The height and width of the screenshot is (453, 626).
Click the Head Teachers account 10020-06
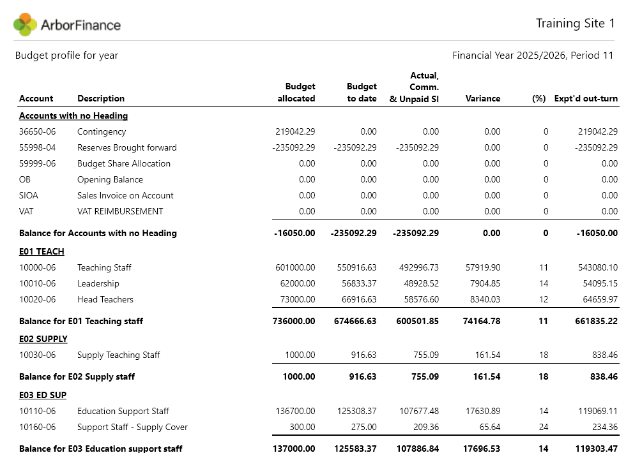point(38,299)
